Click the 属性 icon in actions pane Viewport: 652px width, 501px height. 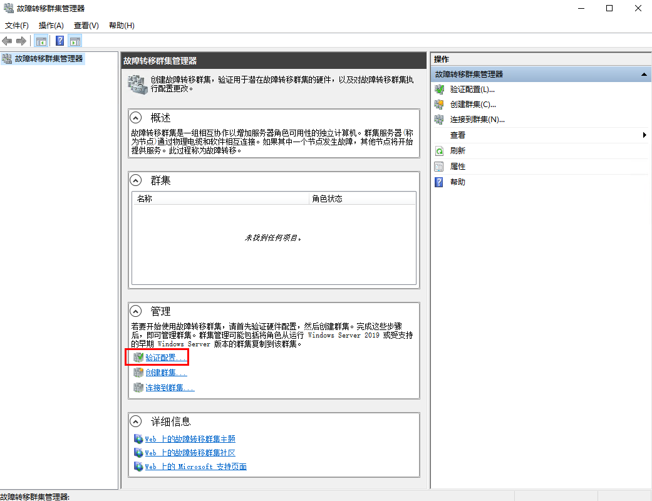439,167
